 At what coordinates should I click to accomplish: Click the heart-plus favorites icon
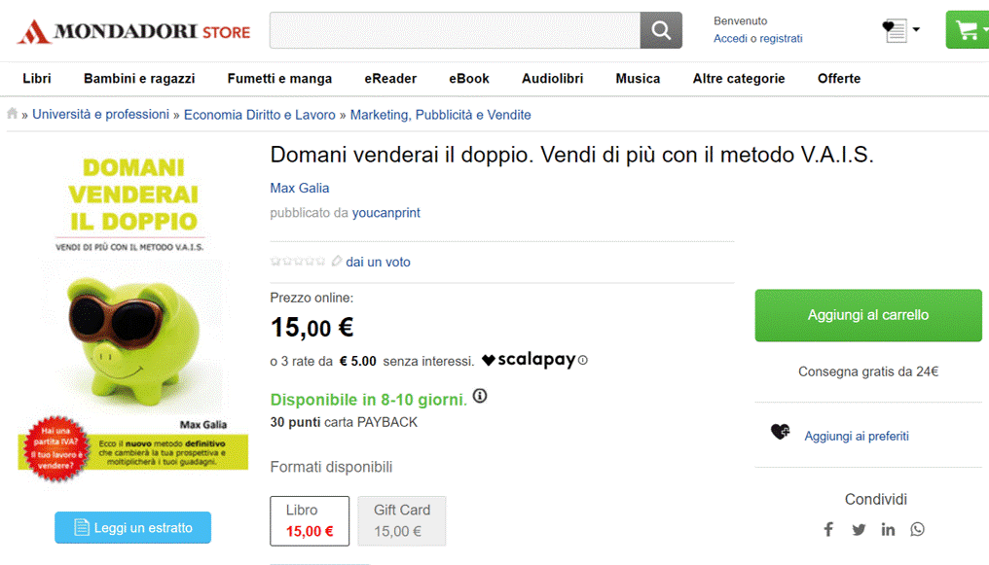[780, 432]
